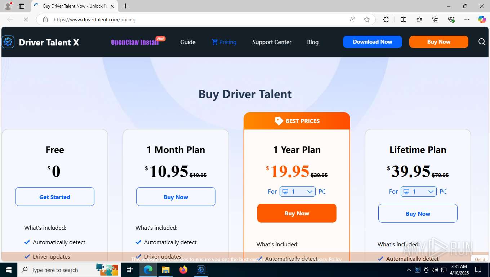Screen dimensions: 490x277
Task: Add page to favorites star icon
Action: click(367, 19)
